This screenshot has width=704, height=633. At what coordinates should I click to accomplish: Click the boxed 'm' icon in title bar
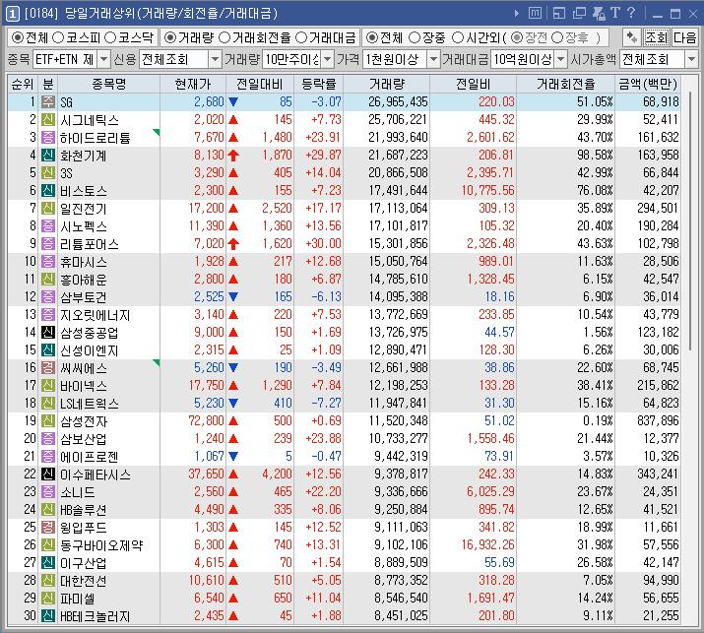[x=535, y=13]
